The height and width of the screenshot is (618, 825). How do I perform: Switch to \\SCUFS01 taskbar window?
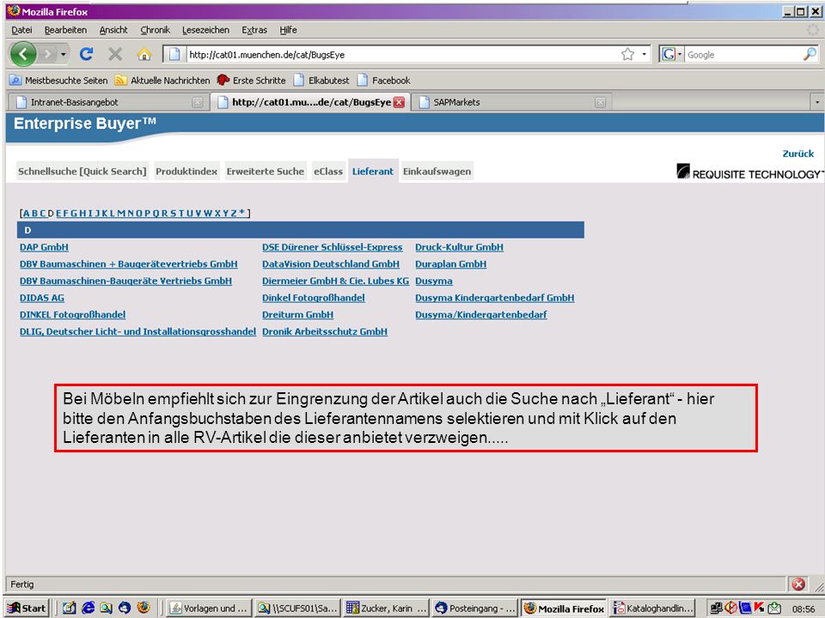tap(297, 608)
